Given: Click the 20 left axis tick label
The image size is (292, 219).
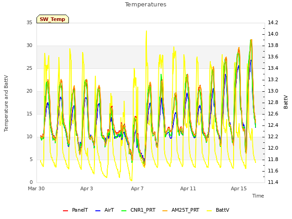Looking at the screenshot, I should (29, 91).
